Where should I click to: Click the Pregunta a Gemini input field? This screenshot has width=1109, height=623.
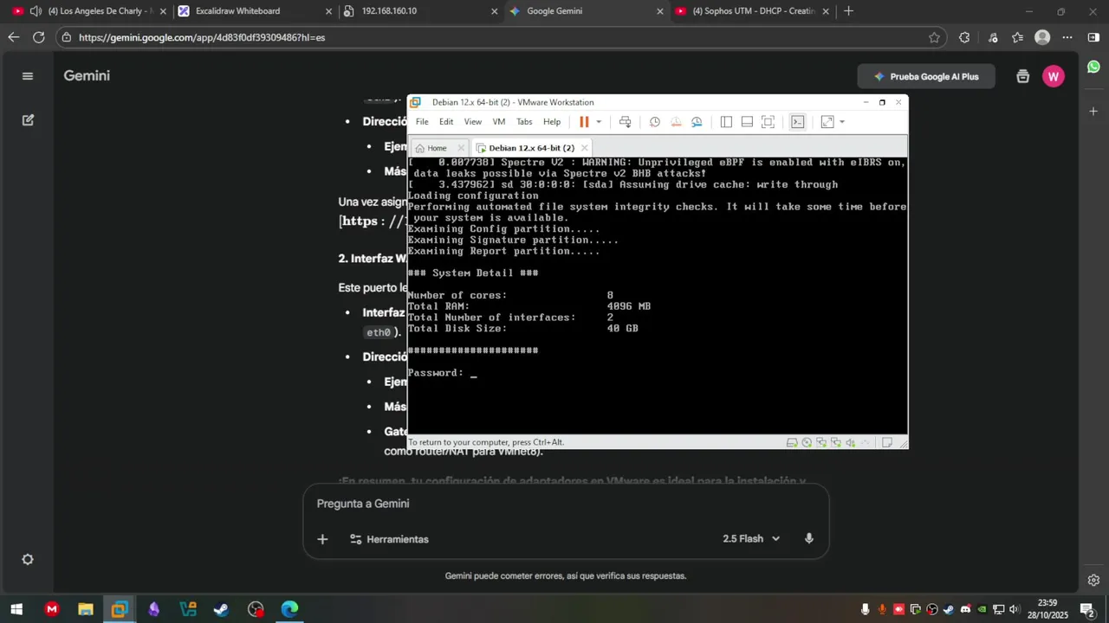click(566, 504)
